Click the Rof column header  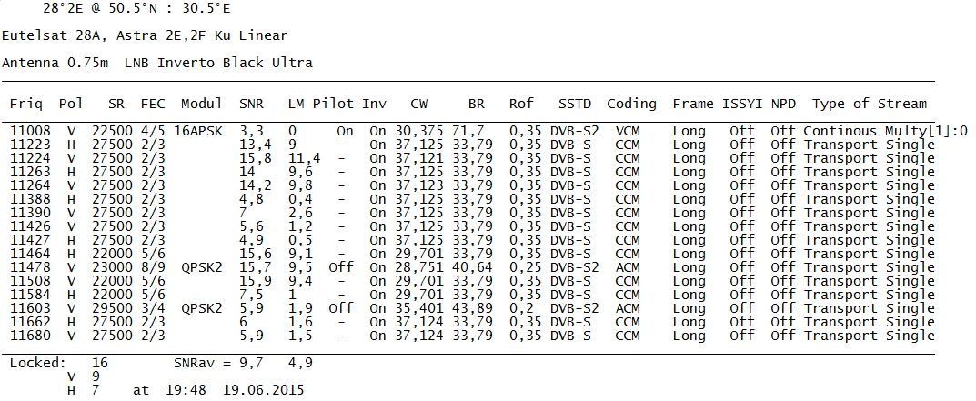click(521, 104)
